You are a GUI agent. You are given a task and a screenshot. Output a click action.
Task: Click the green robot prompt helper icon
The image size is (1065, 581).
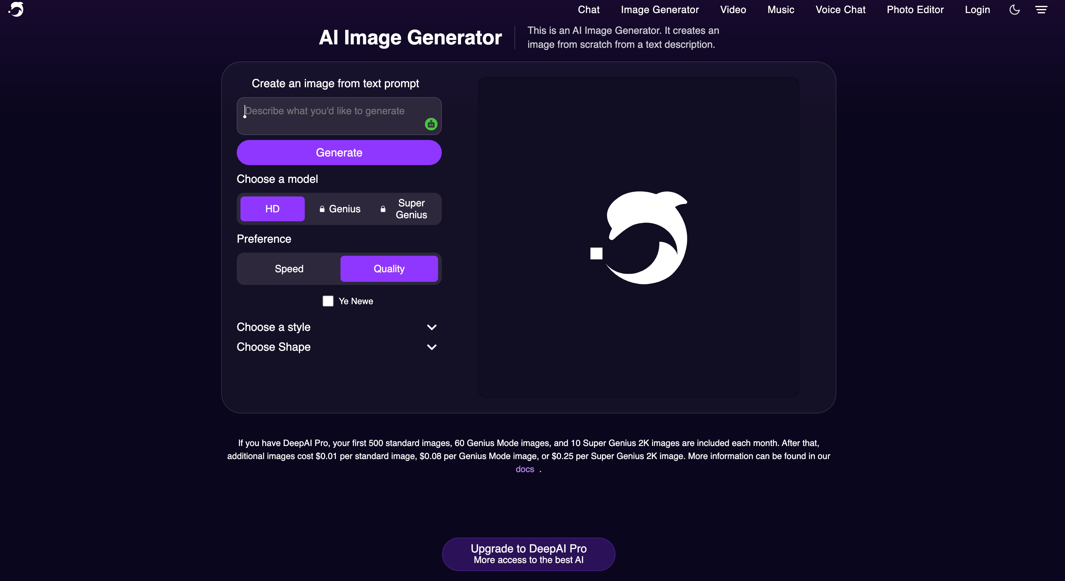431,124
